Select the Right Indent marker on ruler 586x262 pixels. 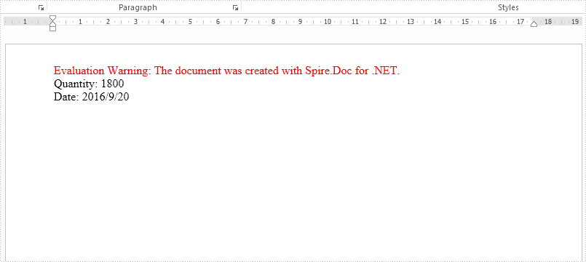pyautogui.click(x=534, y=24)
